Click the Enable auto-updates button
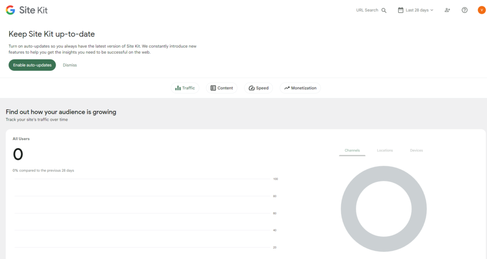This screenshot has height=259, width=487. click(x=32, y=65)
